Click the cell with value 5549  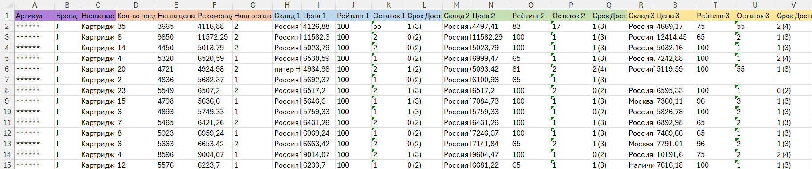tap(176, 90)
